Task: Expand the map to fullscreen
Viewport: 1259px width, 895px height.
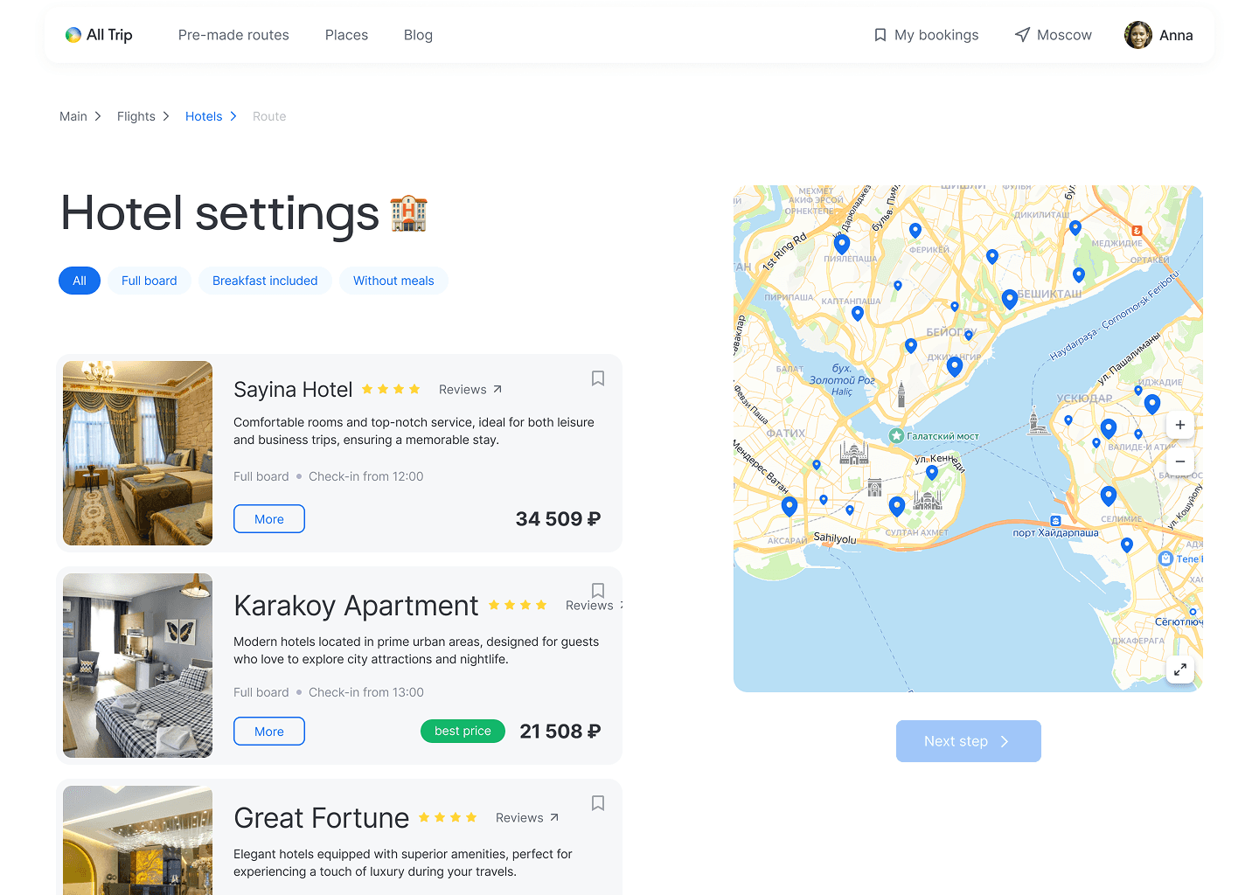Action: (x=1180, y=670)
